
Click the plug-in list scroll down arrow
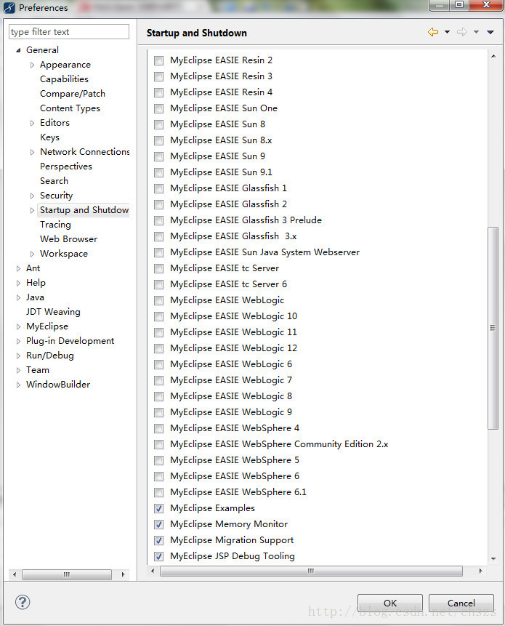(493, 559)
